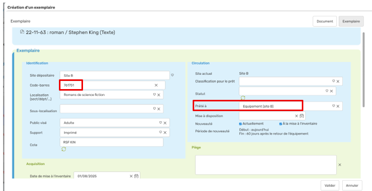Clear the Piège text area with its X
The image size is (372, 191).
click(340, 165)
